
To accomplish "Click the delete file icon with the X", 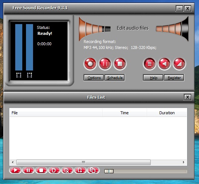I will point(67,170).
